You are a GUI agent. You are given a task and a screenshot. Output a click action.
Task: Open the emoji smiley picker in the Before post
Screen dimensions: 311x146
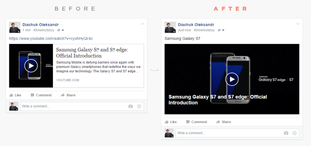coord(139,106)
